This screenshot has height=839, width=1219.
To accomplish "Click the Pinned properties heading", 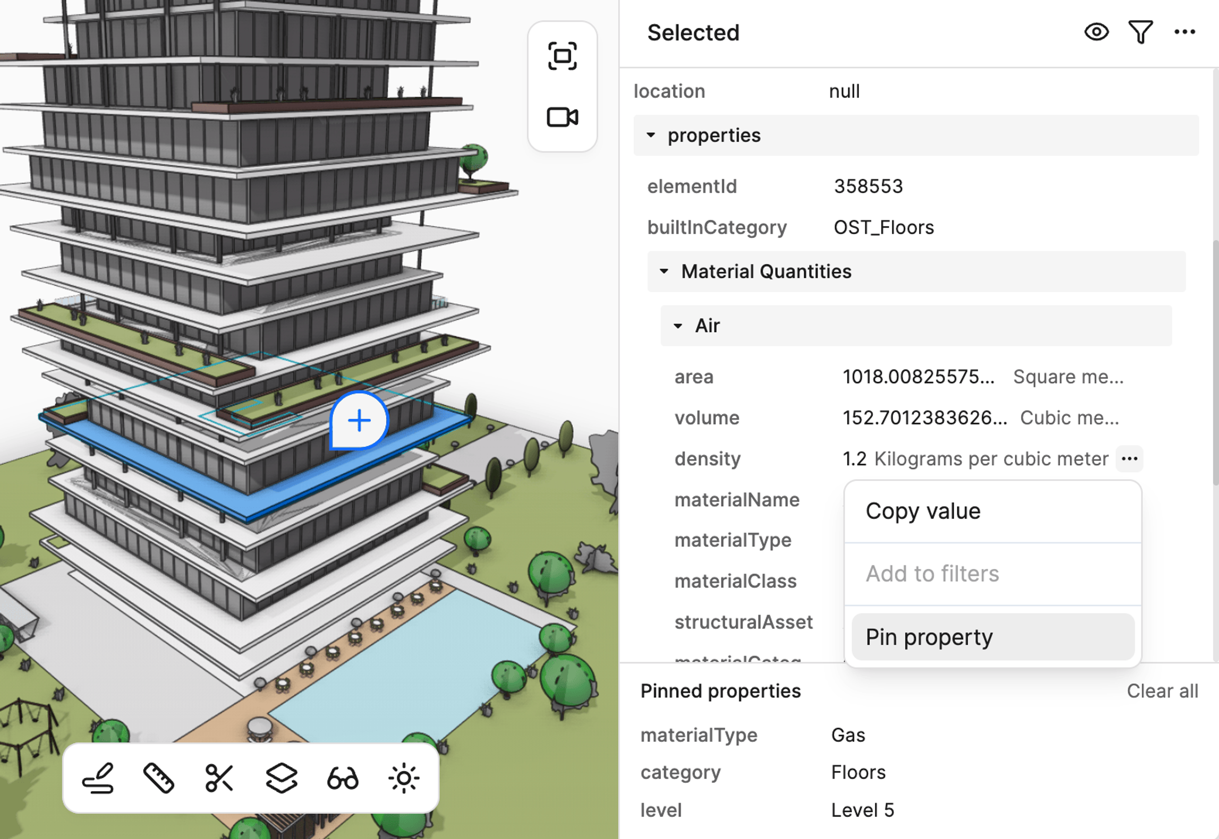I will coord(721,691).
